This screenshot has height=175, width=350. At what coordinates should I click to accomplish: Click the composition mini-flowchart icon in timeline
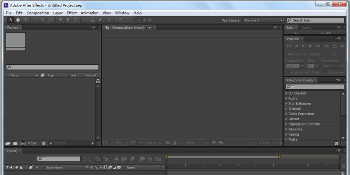[87, 159]
